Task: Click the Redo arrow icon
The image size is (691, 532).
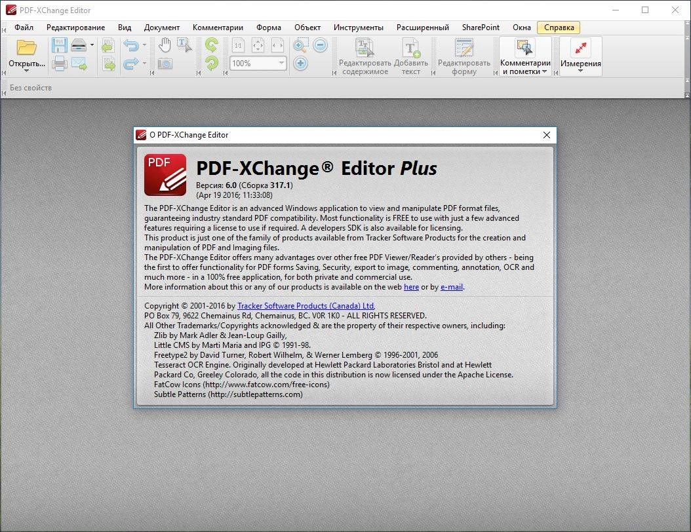Action: [x=131, y=64]
